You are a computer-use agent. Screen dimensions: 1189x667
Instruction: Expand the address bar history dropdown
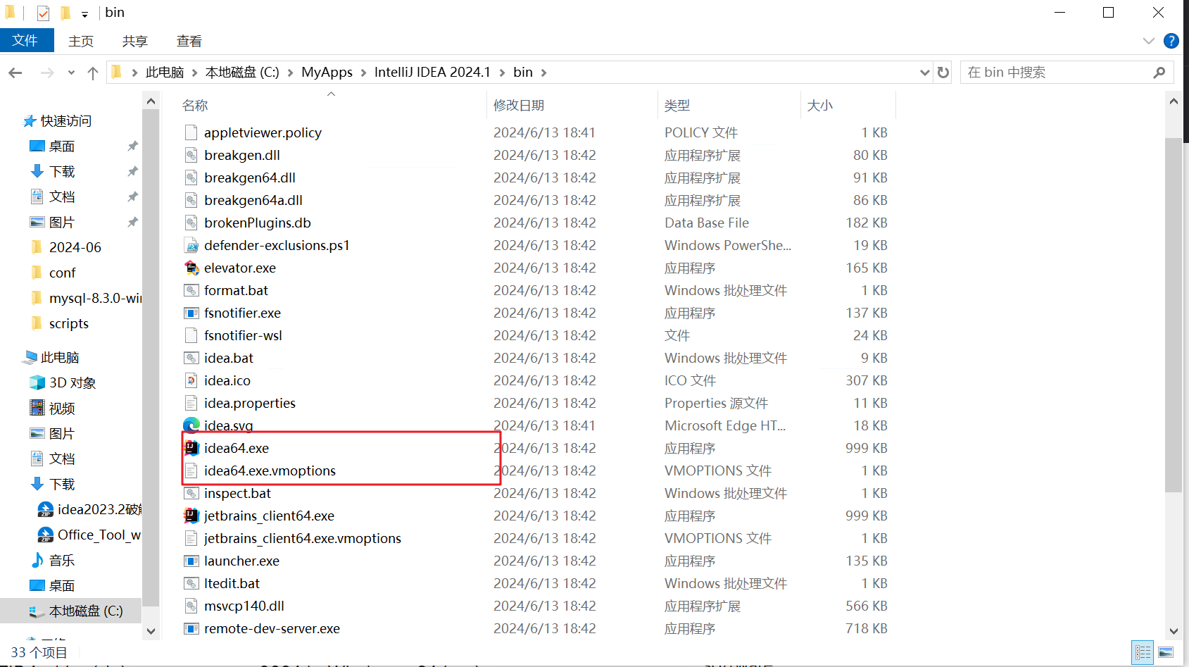click(924, 73)
